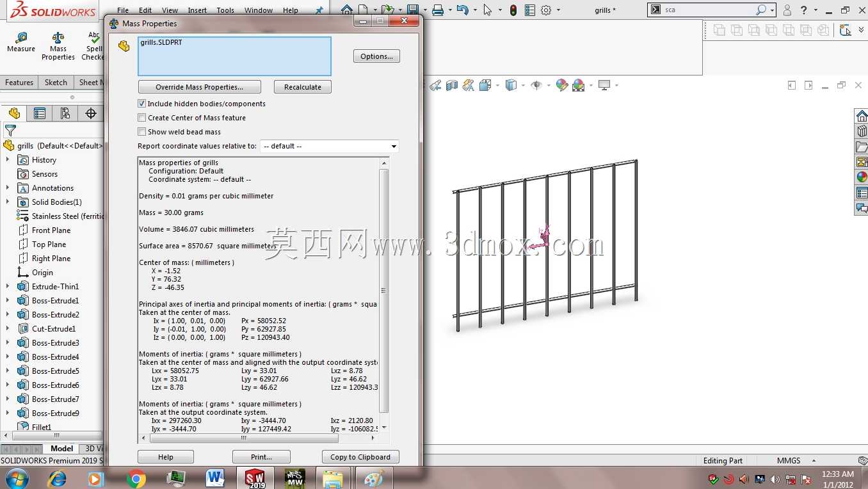This screenshot has height=489, width=868.
Task: Open the File Properties icon
Action: 530,10
